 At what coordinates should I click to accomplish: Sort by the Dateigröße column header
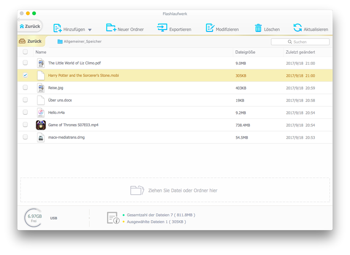[x=245, y=52]
